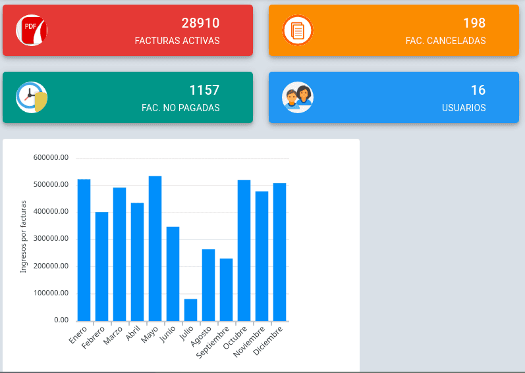Click the people icon on Usuarios card

[x=298, y=97]
